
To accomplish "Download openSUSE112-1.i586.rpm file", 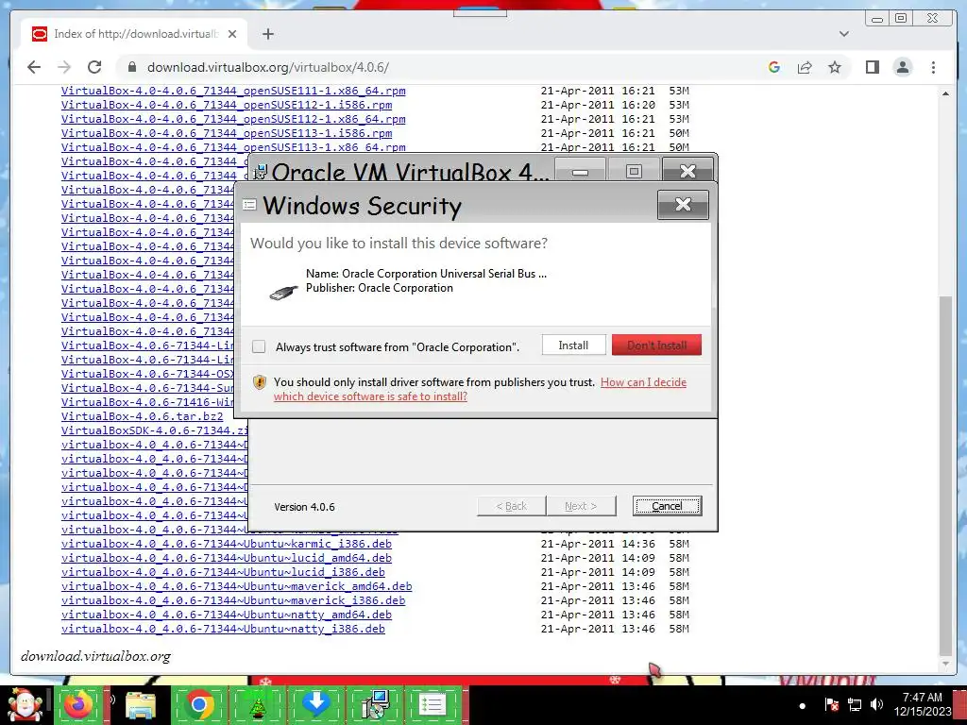I will [x=227, y=105].
